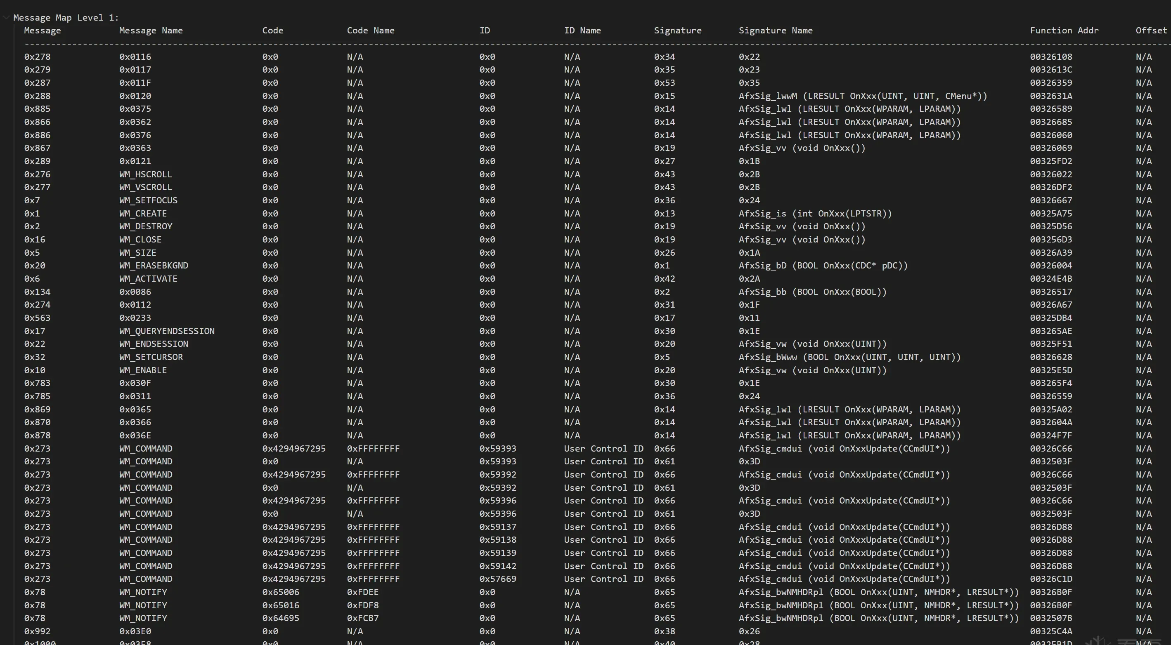This screenshot has width=1171, height=645.
Task: Click function address 00326DF2
Action: pos(1051,187)
